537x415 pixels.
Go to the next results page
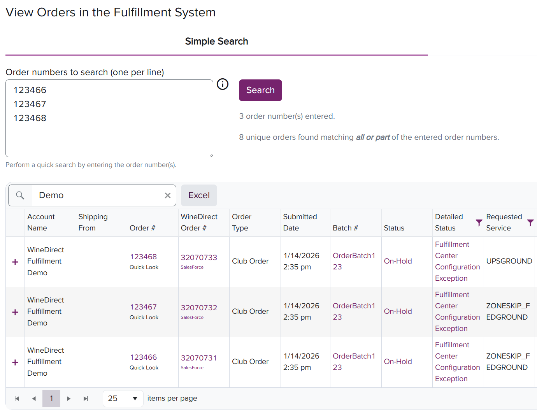click(x=69, y=398)
